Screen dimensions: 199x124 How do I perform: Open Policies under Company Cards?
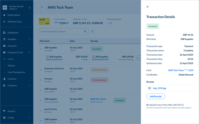[11, 66]
